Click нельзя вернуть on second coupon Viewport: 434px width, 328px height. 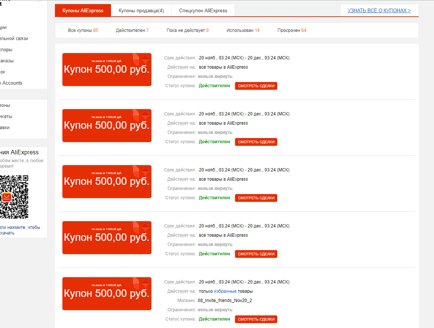(x=215, y=132)
